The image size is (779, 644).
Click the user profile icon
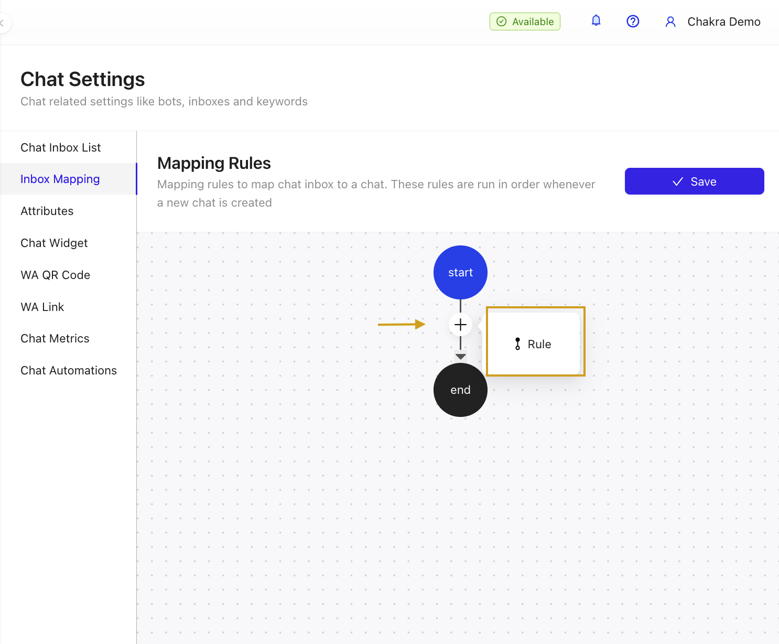pos(670,22)
